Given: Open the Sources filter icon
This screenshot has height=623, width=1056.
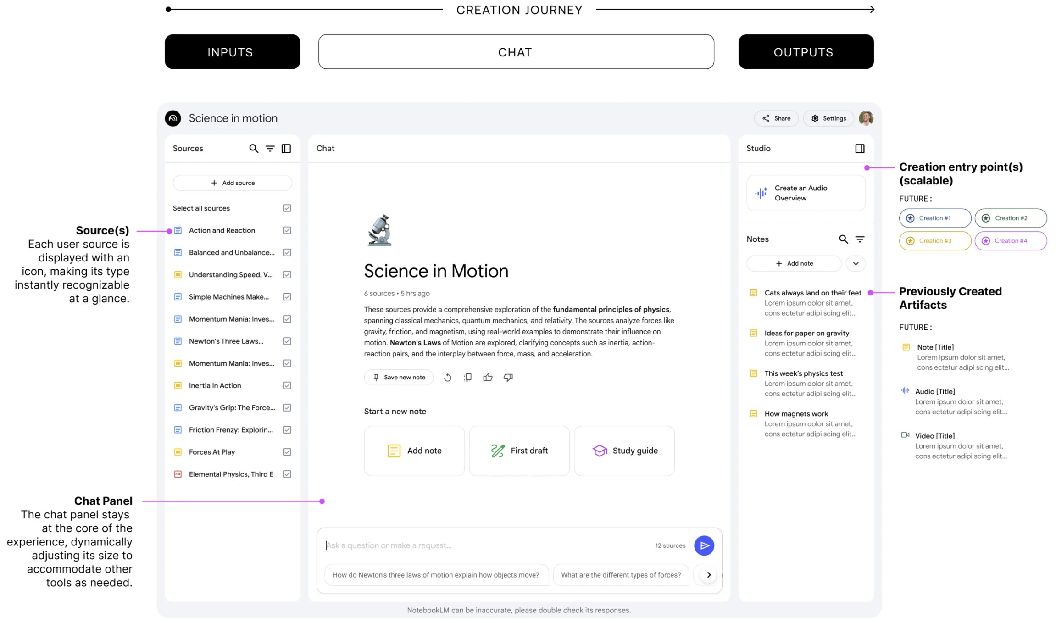Looking at the screenshot, I should (270, 148).
